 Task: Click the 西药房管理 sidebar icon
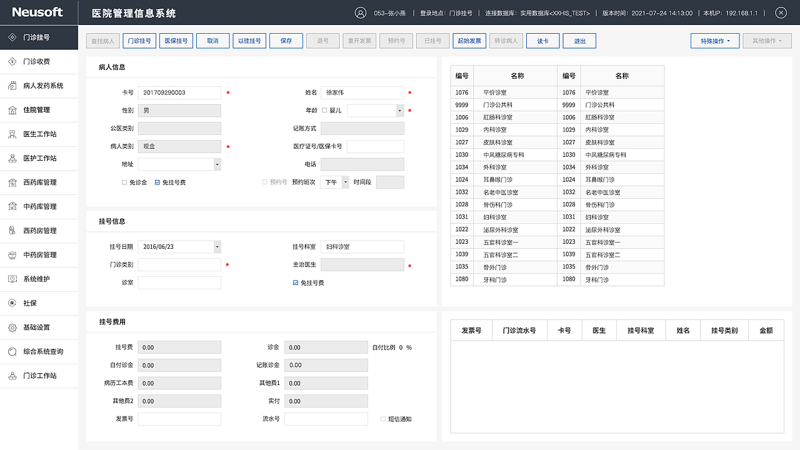pos(12,231)
